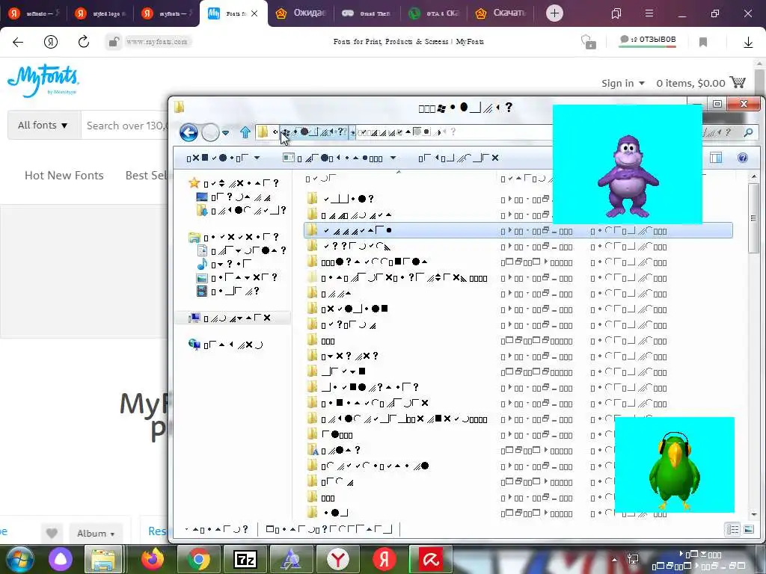The height and width of the screenshot is (574, 766).
Task: Open a new browser tab
Action: point(554,13)
